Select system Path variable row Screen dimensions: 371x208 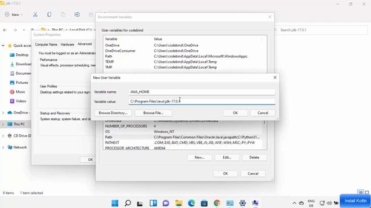click(183, 137)
